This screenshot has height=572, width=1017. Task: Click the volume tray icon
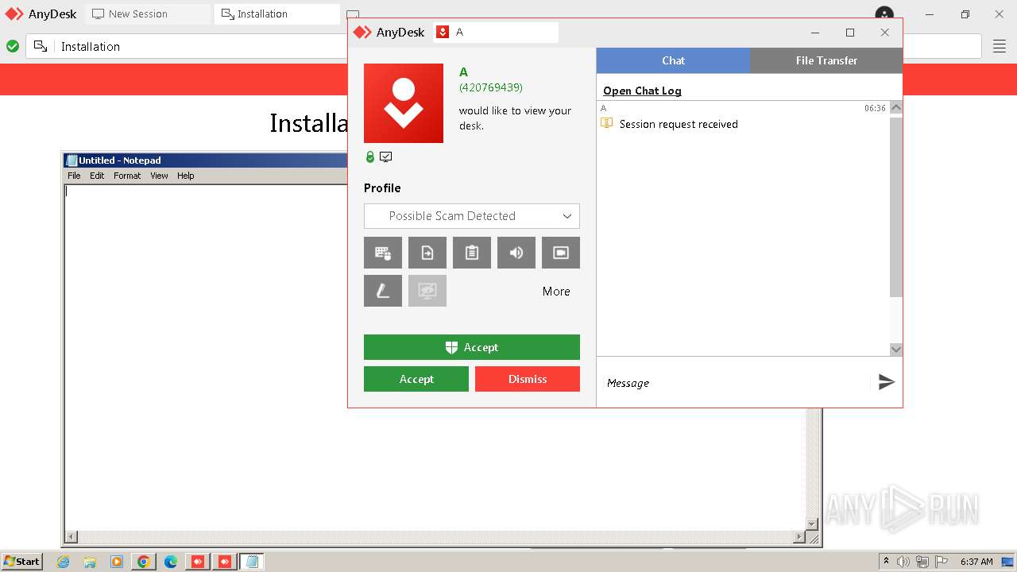click(x=903, y=562)
